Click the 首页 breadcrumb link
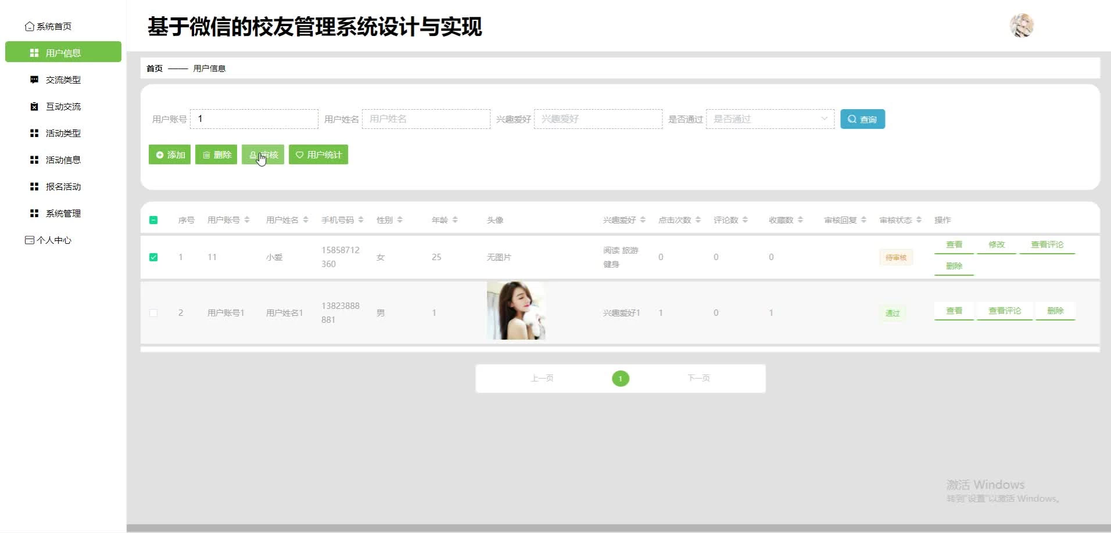1111x533 pixels. pyautogui.click(x=155, y=69)
